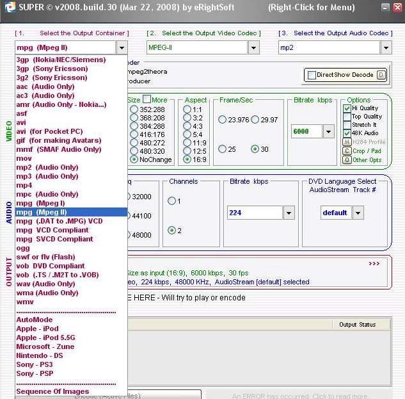Select the 44100 sampling frequency
Viewport: 405px width, 399px height.
141,216
